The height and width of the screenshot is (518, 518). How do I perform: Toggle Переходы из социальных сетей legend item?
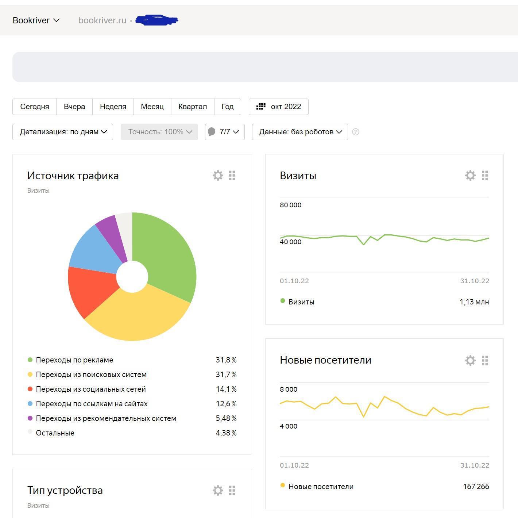(x=90, y=389)
